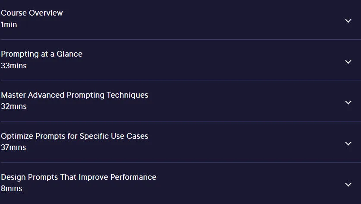Select the Design Prompts That Improve Performance title
Image resolution: width=361 pixels, height=204 pixels.
(79, 177)
